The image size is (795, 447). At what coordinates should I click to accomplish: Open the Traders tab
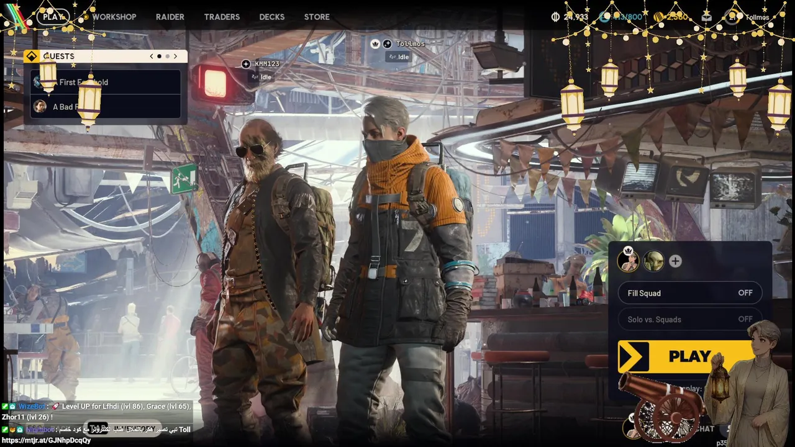222,17
